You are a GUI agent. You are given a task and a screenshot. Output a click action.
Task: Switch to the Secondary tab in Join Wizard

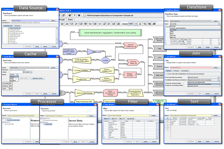click(x=185, y=71)
